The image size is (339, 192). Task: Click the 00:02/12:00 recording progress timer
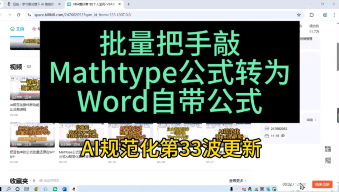point(291,184)
